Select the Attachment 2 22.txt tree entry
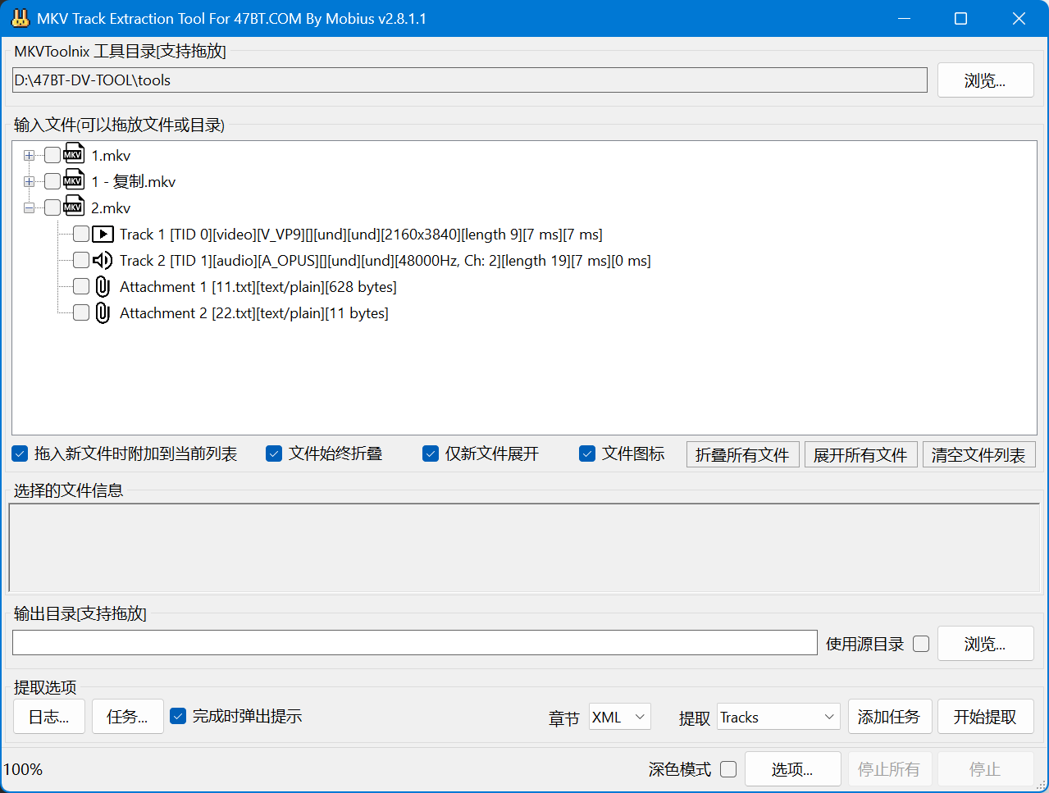 (x=253, y=313)
